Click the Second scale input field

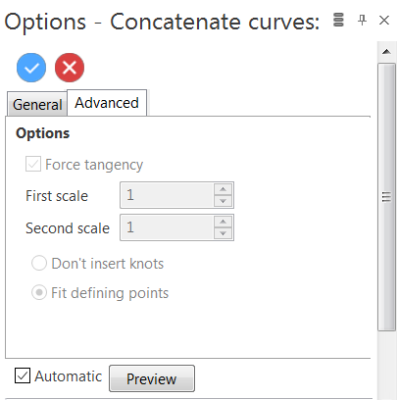click(167, 227)
